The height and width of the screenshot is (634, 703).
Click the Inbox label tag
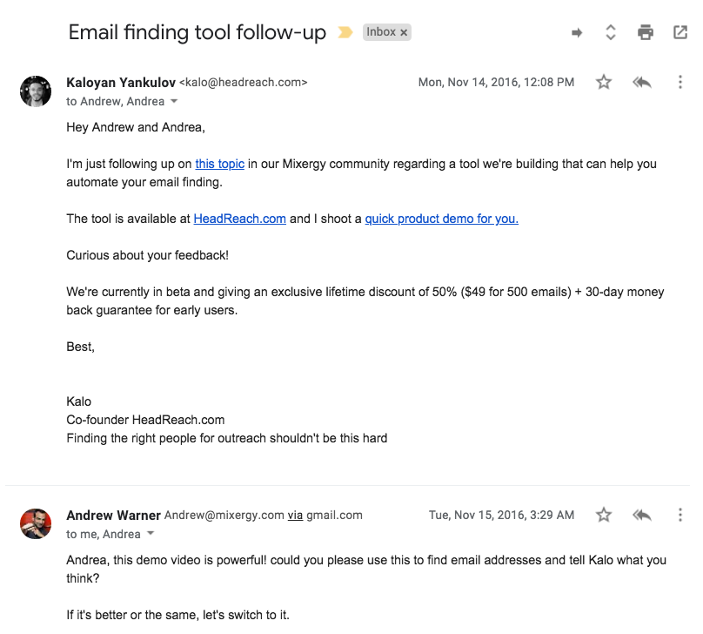[x=381, y=32]
